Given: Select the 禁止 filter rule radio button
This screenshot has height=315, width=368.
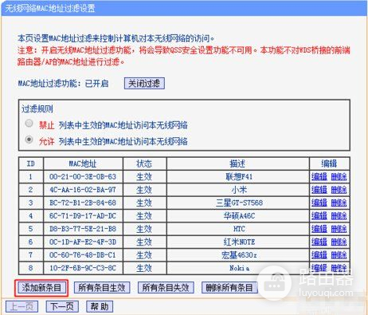Looking at the screenshot, I should [x=29, y=124].
